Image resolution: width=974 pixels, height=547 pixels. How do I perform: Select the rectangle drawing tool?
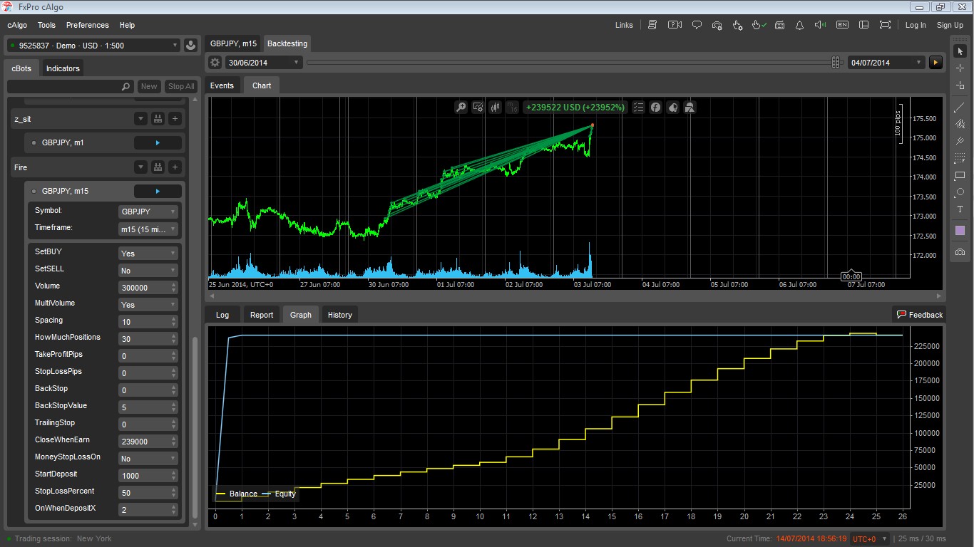tap(960, 175)
